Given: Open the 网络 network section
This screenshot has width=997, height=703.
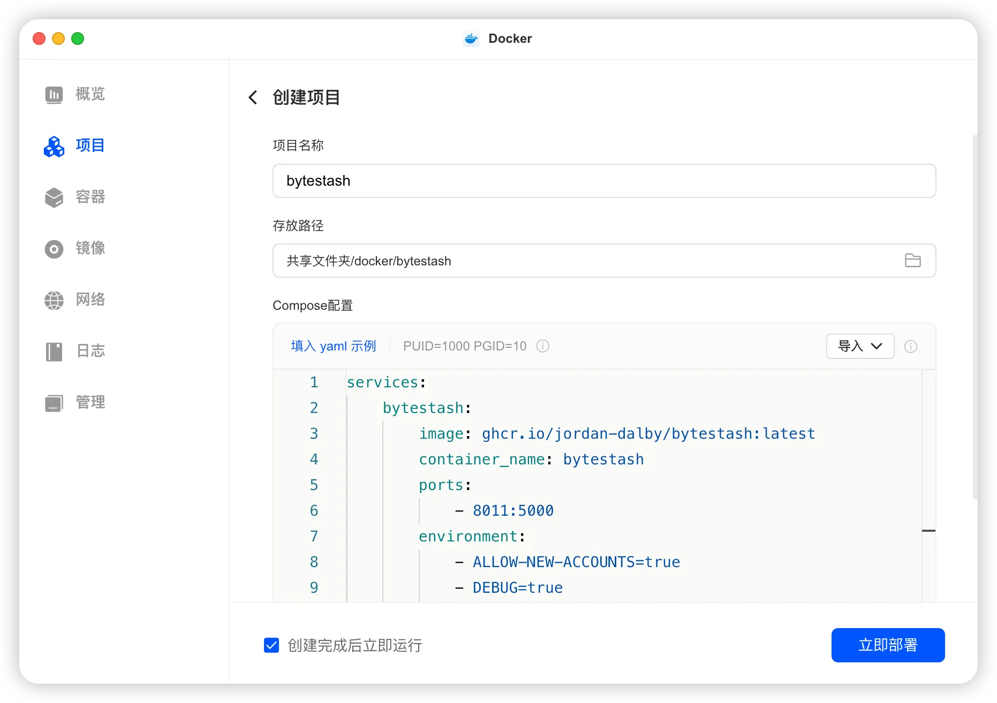Looking at the screenshot, I should [x=90, y=300].
